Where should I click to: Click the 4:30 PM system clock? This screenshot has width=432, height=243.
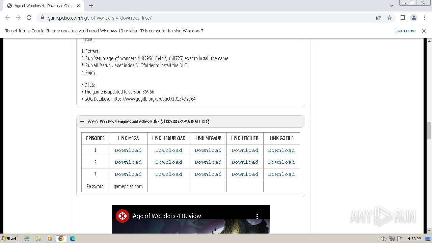click(x=414, y=239)
